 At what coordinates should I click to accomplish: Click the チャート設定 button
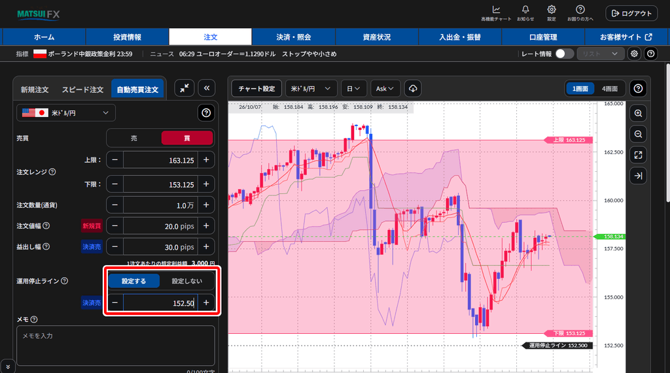tap(256, 88)
